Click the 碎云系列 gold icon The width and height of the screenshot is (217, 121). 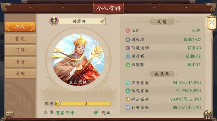tap(127, 99)
